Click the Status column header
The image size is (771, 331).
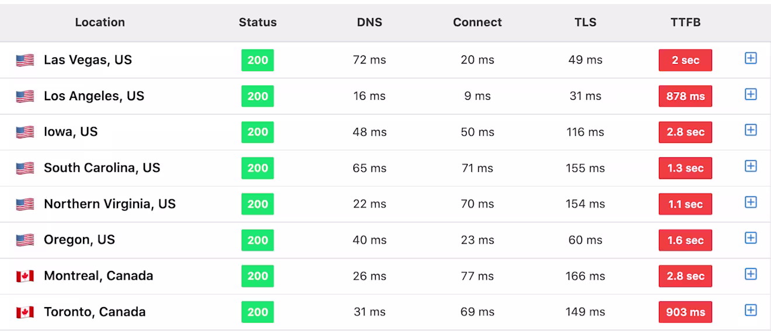point(258,22)
